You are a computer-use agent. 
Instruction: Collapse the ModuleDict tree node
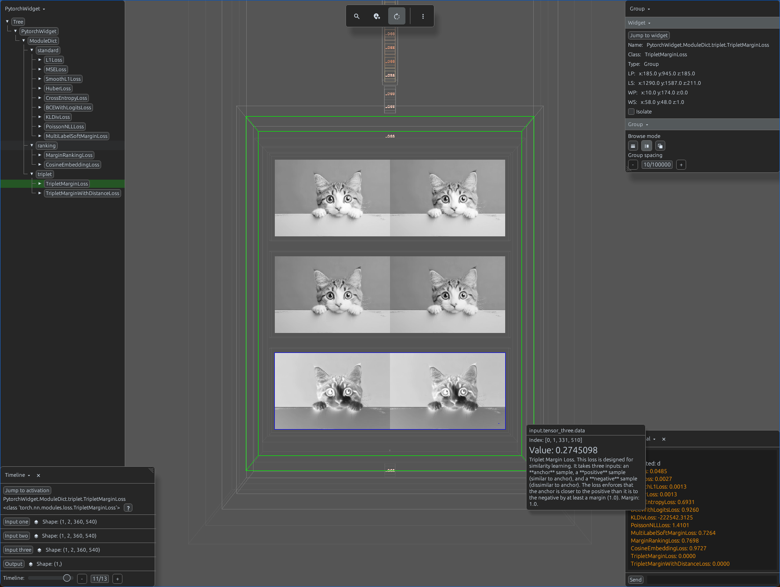tap(24, 40)
